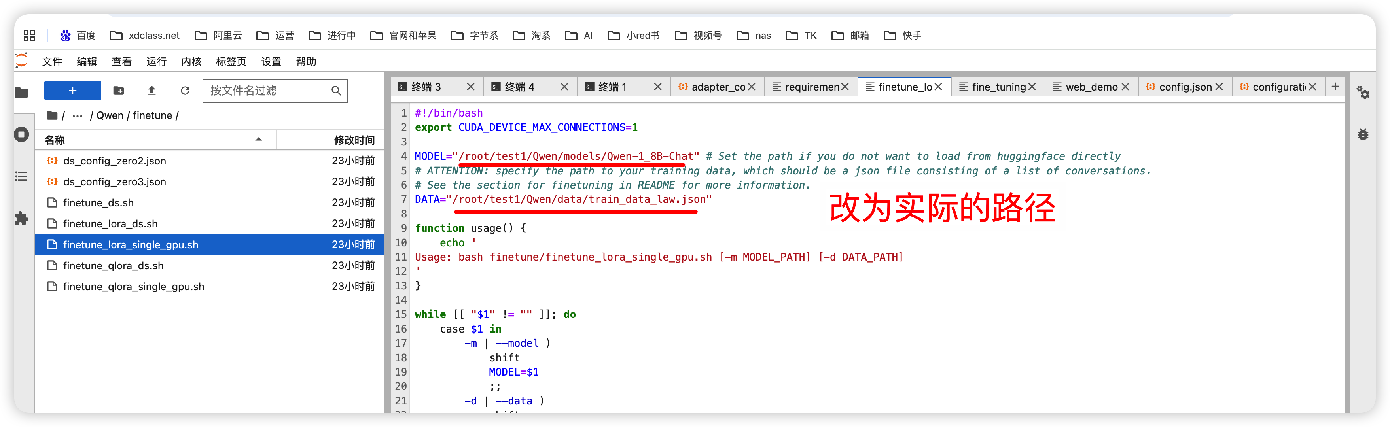
Task: Sort files by 修改时间 column
Action: point(354,140)
